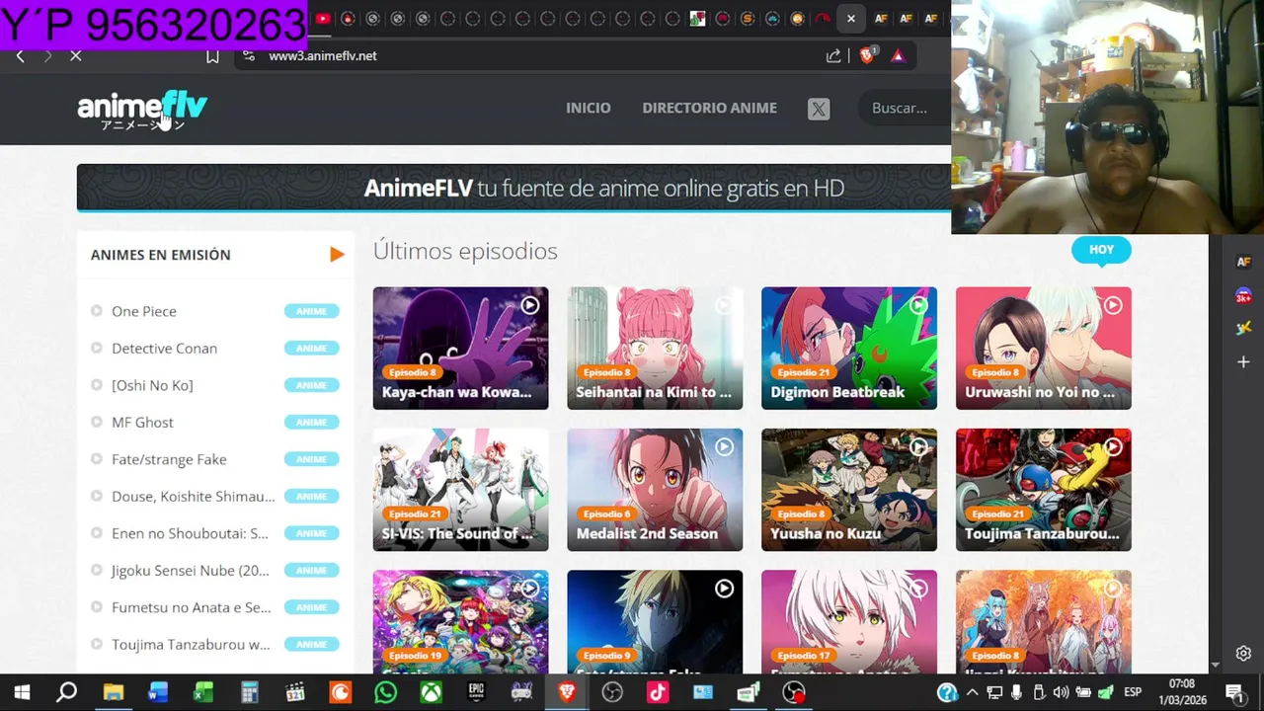Switch to the YouTube tab
1264x711 pixels.
pos(323,19)
